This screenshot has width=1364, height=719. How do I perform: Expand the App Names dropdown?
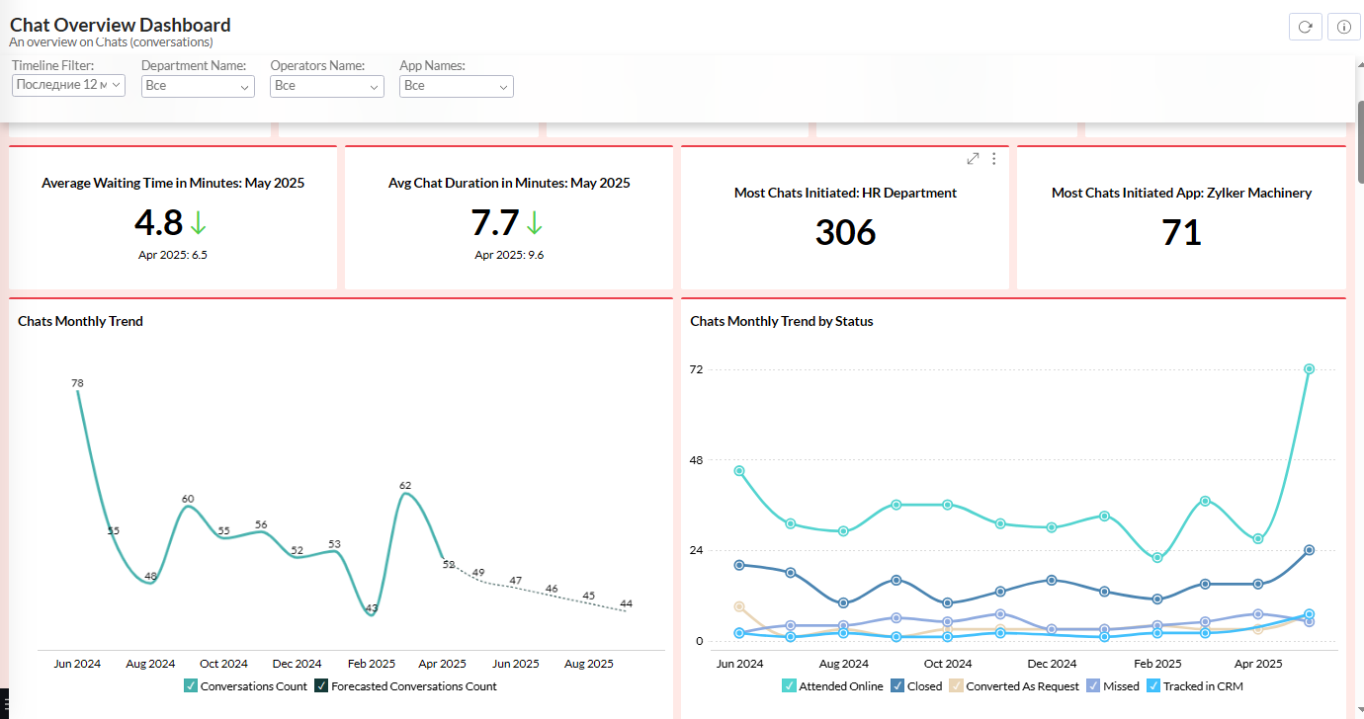click(x=456, y=86)
